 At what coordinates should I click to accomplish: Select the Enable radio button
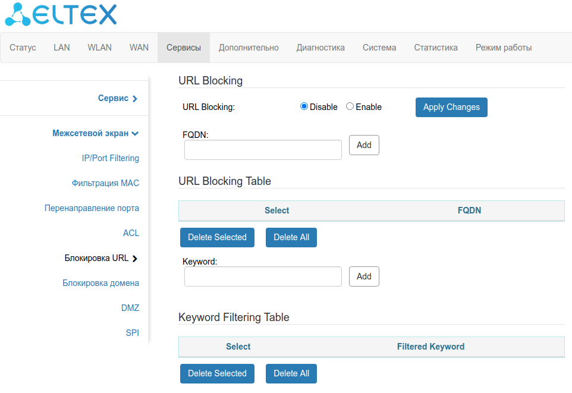pyautogui.click(x=350, y=106)
